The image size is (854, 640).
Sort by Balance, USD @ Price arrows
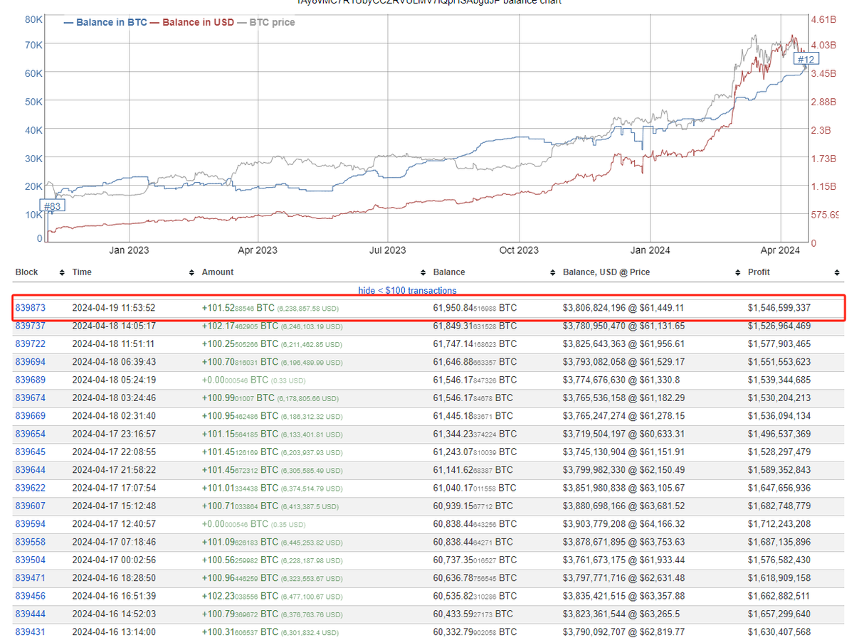pyautogui.click(x=737, y=272)
